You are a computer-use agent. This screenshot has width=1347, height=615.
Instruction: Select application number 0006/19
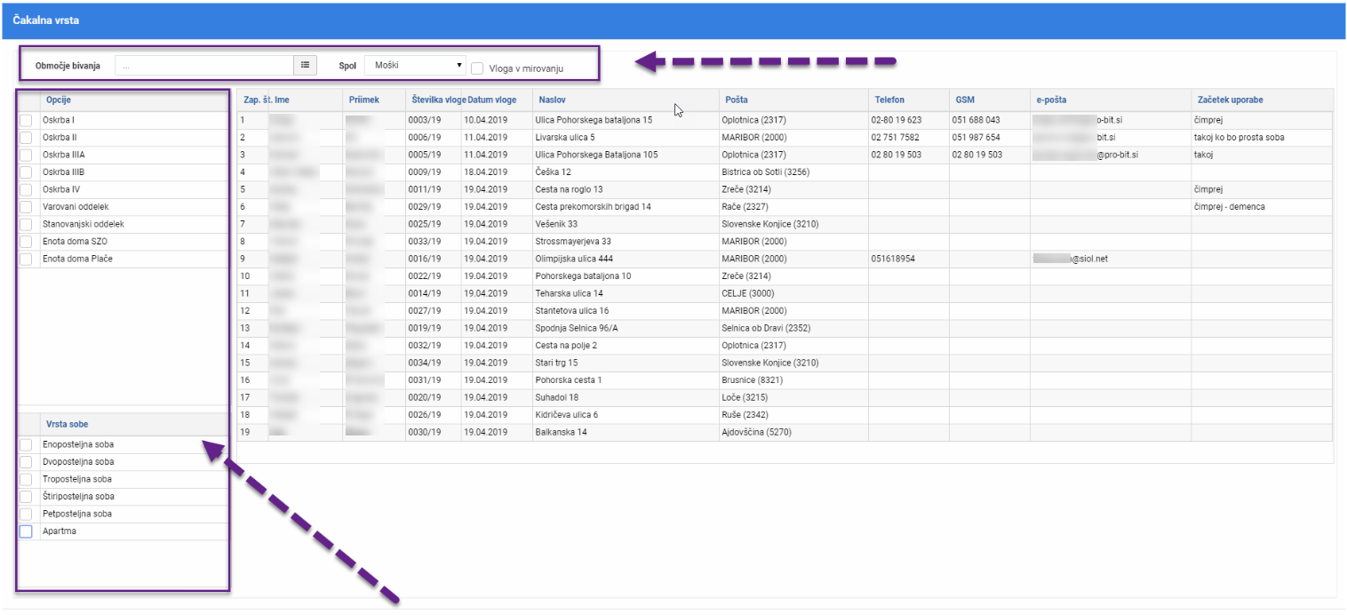424,138
